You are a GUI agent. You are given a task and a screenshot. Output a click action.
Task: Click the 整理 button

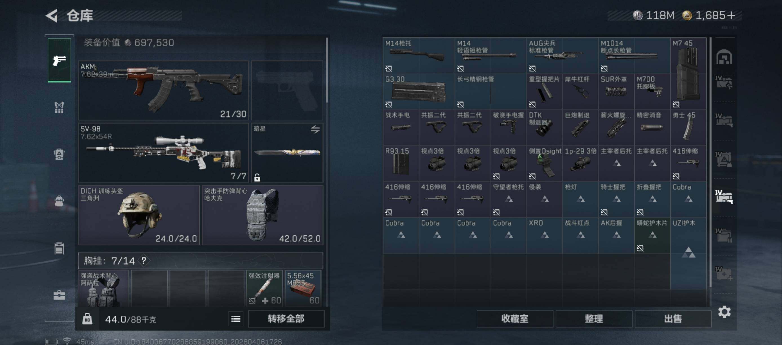594,319
